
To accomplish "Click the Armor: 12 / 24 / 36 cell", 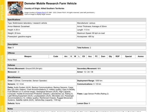I will tap(111, 72).
